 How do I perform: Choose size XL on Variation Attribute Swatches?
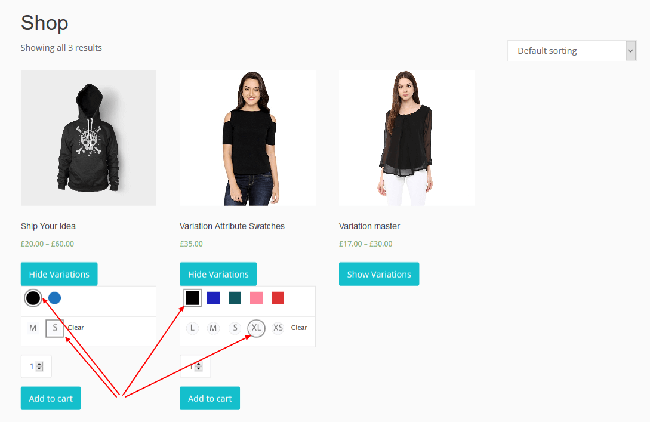pyautogui.click(x=256, y=328)
